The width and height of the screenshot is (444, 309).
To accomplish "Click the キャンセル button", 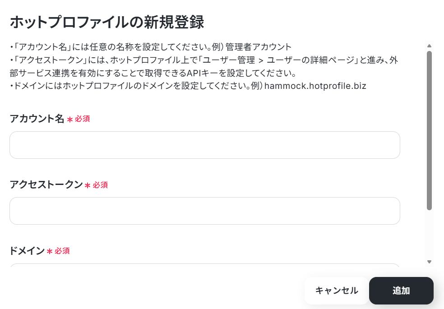I will [x=337, y=291].
